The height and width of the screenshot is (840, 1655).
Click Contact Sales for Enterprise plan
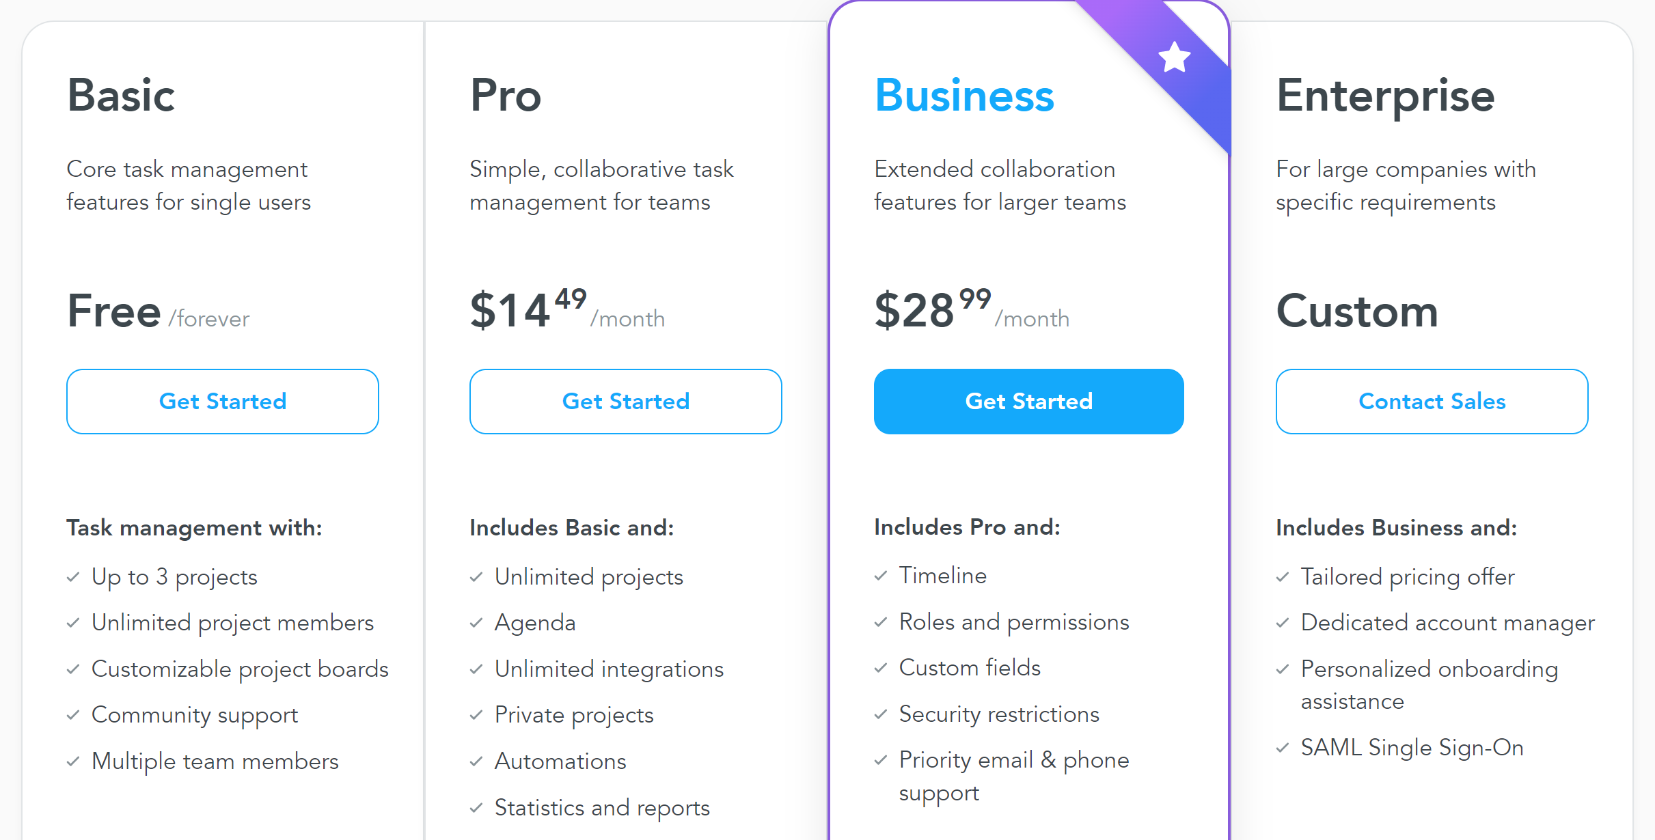coord(1432,401)
